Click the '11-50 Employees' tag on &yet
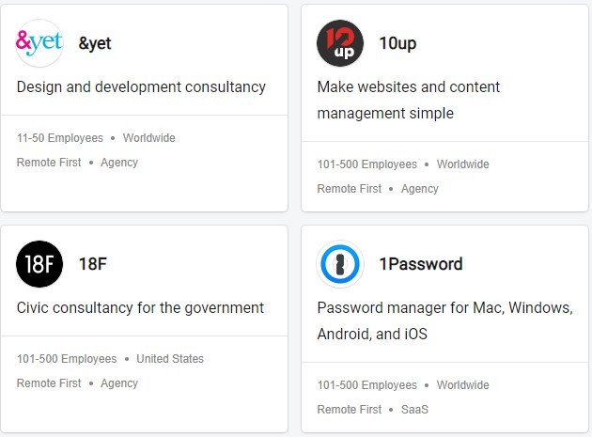 tap(59, 138)
